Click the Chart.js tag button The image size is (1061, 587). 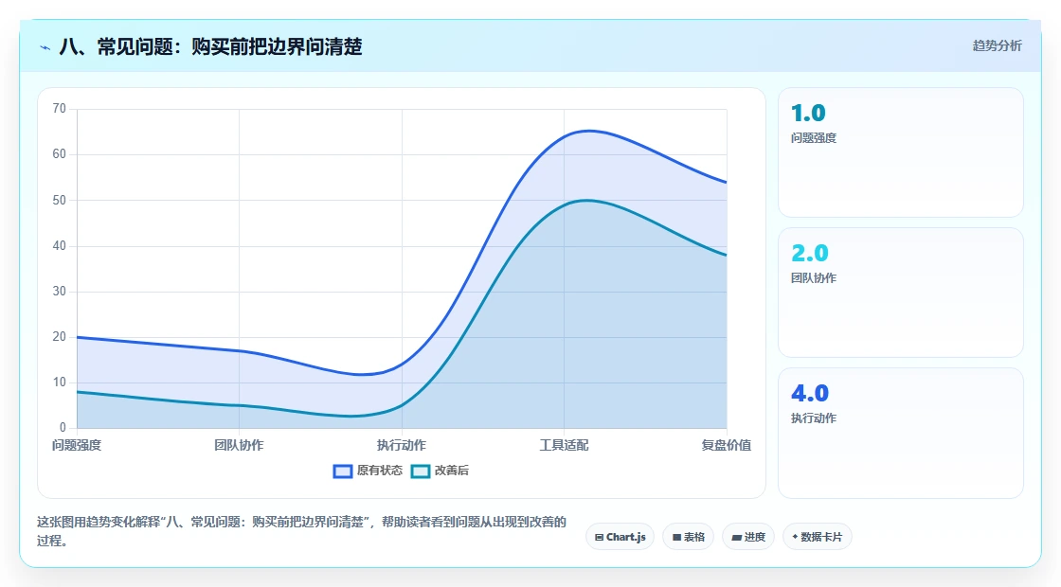point(620,537)
